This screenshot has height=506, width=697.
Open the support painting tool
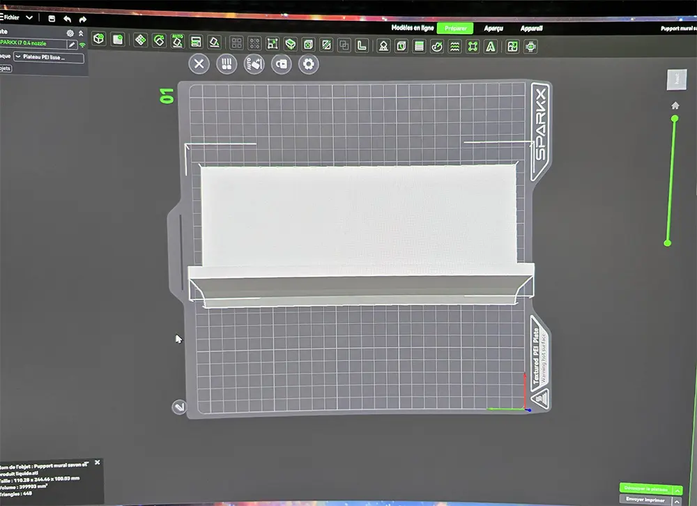pyautogui.click(x=383, y=46)
